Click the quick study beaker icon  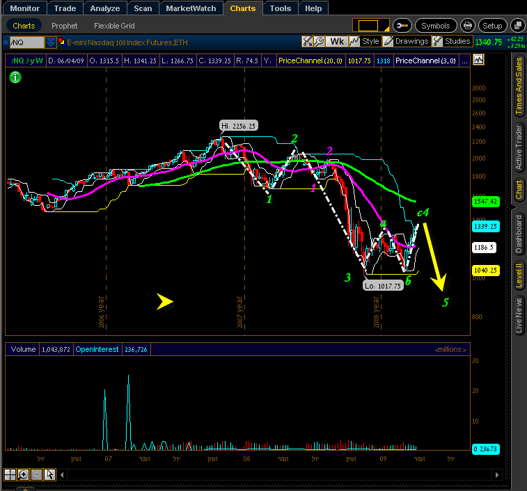307,41
